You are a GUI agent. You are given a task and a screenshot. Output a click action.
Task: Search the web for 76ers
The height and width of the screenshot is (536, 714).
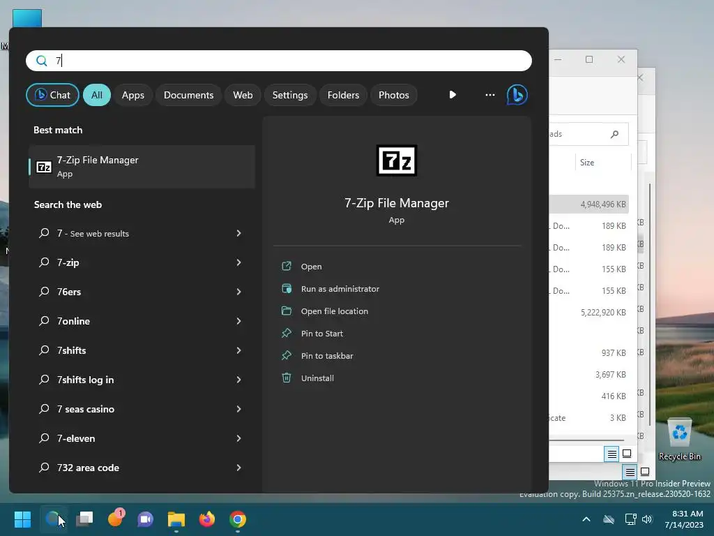click(x=142, y=292)
